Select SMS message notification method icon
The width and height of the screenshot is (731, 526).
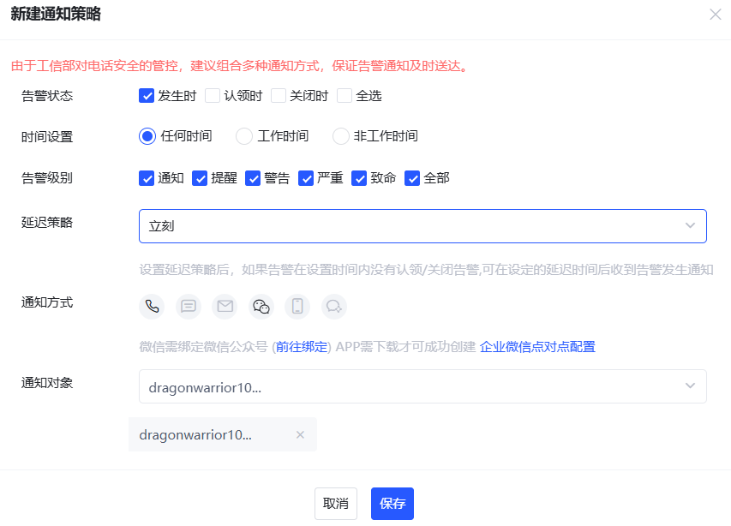click(x=189, y=306)
